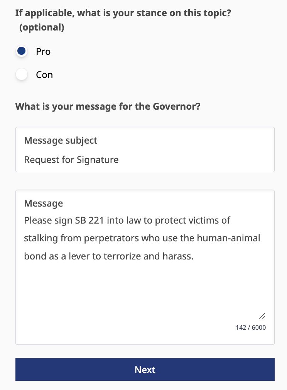This screenshot has height=390, width=287.
Task: Click the word "stalking" in the message
Action: coord(40,238)
